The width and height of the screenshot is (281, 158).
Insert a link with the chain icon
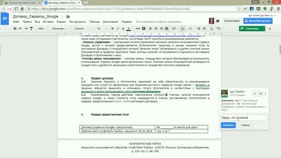pyautogui.click(x=138, y=29)
